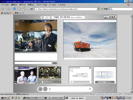
Task: Open the 表示 (View) menu
Action: click(22, 5)
